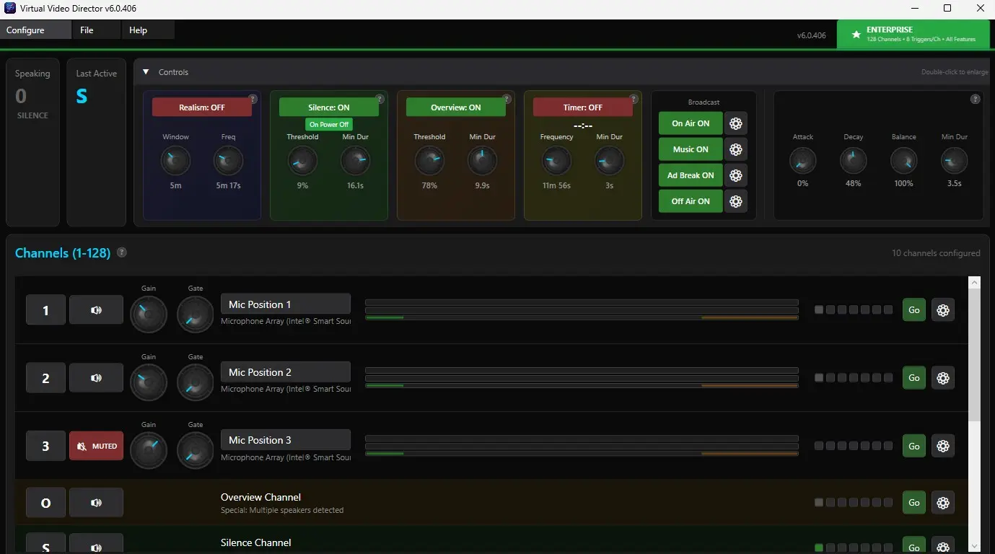Toggle Realism: OFF switch
Screen dimensions: 995x554
click(x=201, y=107)
